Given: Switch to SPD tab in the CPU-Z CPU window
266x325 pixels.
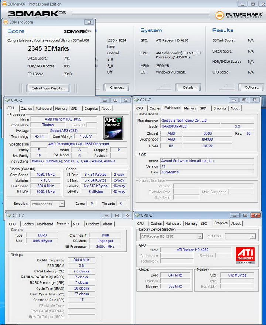Looking at the screenshot, I should tap(74, 109).
